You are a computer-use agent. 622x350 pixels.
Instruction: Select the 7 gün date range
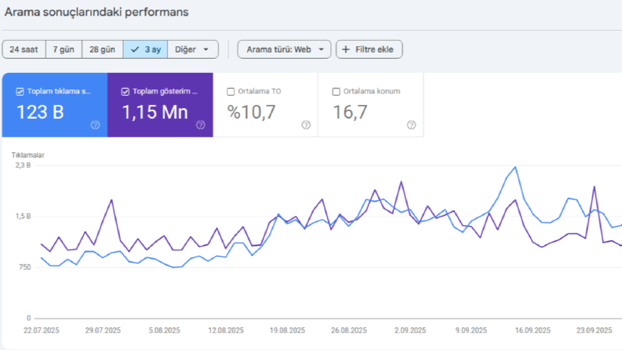(64, 49)
